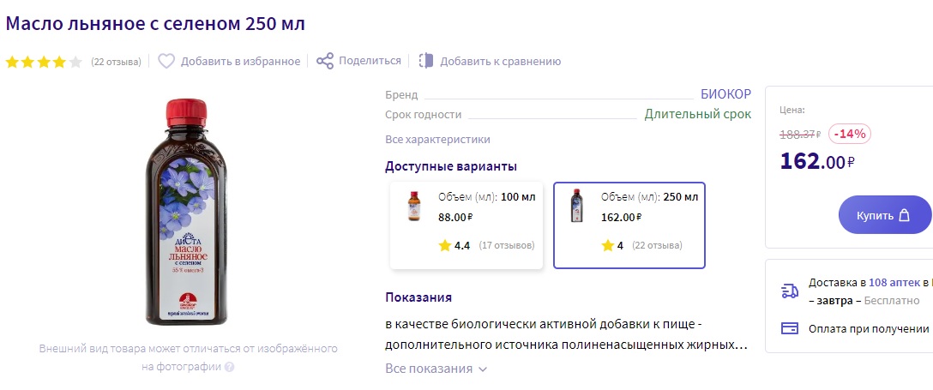Open the Все характеристики link
This screenshot has width=933, height=390.
437,140
